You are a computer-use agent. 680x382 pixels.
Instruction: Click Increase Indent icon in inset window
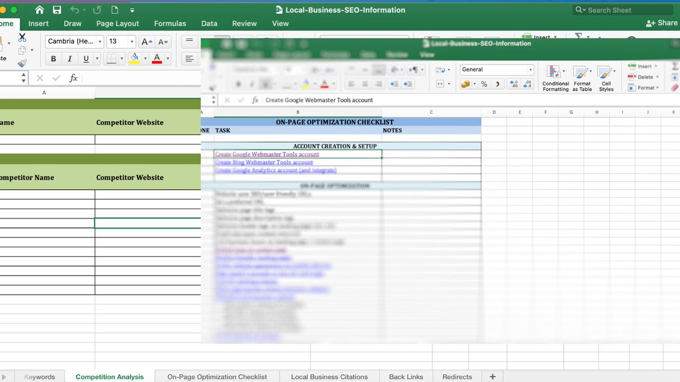point(407,84)
